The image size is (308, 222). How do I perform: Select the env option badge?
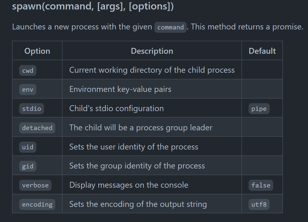(28, 90)
